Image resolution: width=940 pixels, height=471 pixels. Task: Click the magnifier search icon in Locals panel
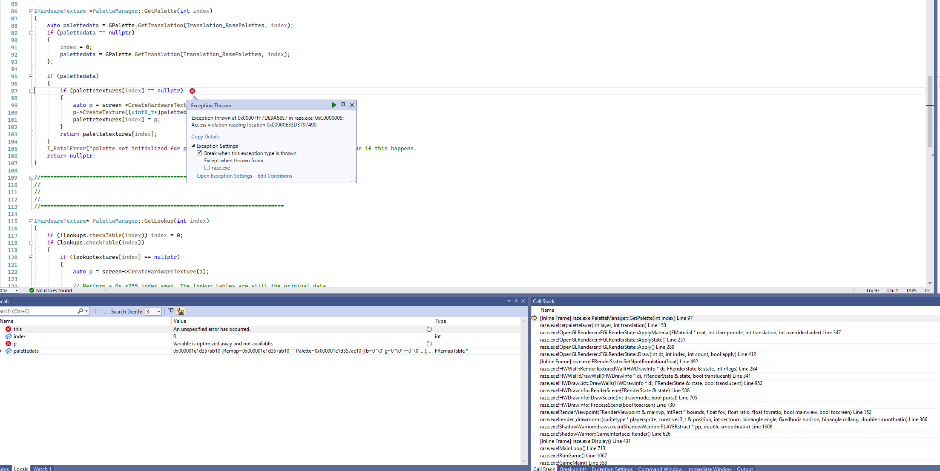pos(80,311)
